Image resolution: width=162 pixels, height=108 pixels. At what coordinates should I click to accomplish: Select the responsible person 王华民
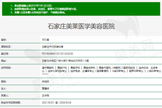coord(45,96)
